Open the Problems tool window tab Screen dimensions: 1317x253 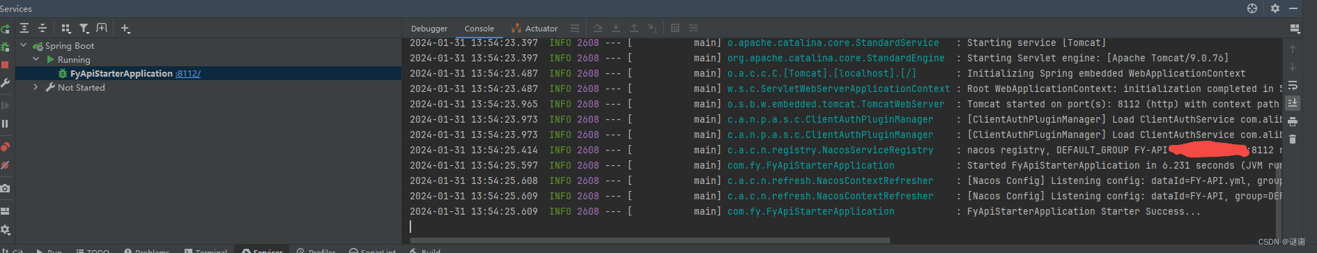(x=147, y=250)
